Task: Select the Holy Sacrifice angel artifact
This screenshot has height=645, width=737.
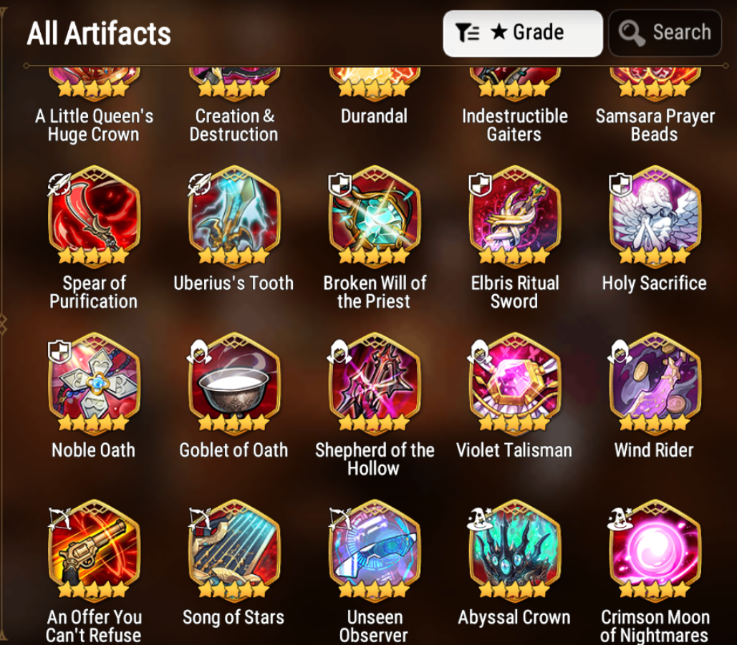Action: click(x=655, y=217)
